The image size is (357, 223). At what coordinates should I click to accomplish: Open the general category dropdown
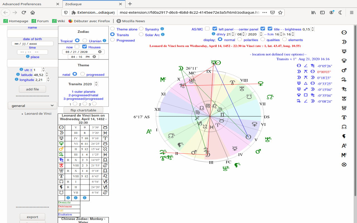tap(32, 106)
